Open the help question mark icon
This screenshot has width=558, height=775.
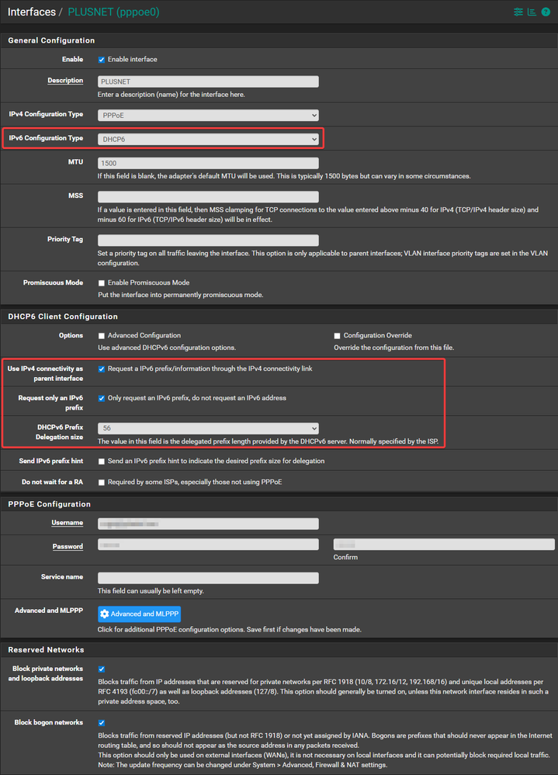tap(546, 12)
